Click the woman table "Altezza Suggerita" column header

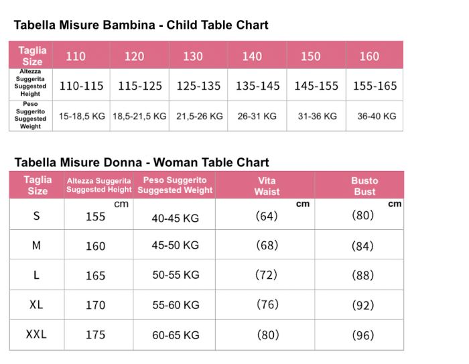click(x=98, y=185)
